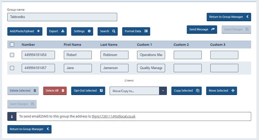The width and height of the screenshot is (259, 140).
Task: Open Settings via the gear icon
Action: tap(89, 31)
